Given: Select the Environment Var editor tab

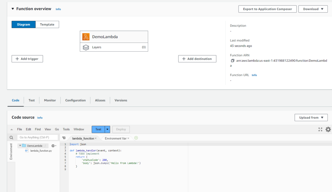Looking at the screenshot, I should click(116, 138).
